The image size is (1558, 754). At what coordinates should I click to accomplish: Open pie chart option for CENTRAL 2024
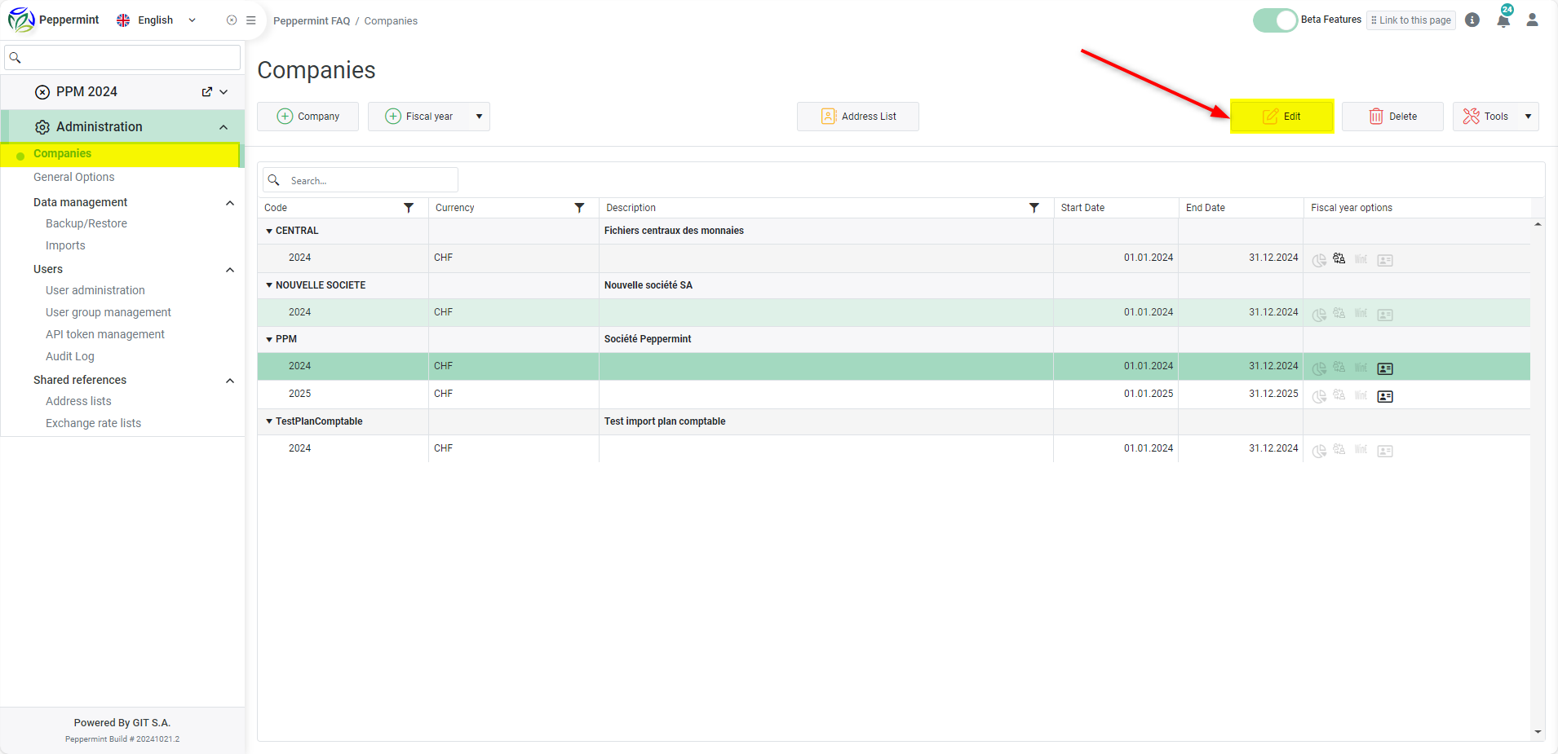1319,260
